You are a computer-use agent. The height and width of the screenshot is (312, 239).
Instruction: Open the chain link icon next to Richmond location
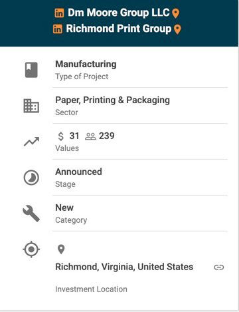(219, 267)
